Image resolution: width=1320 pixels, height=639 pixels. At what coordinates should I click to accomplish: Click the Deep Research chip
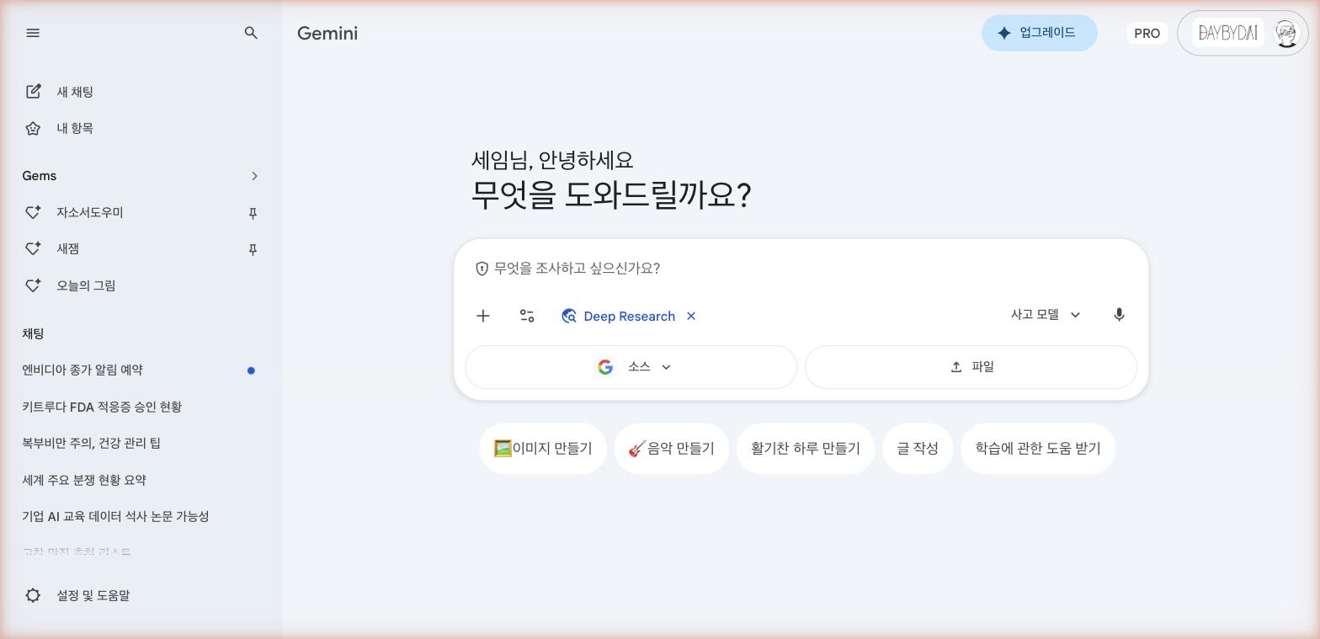click(629, 317)
